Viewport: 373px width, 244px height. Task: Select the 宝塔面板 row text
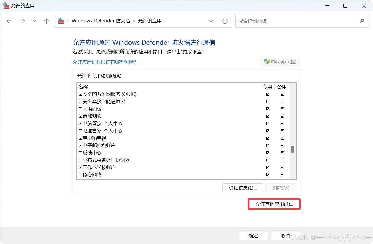[92, 109]
